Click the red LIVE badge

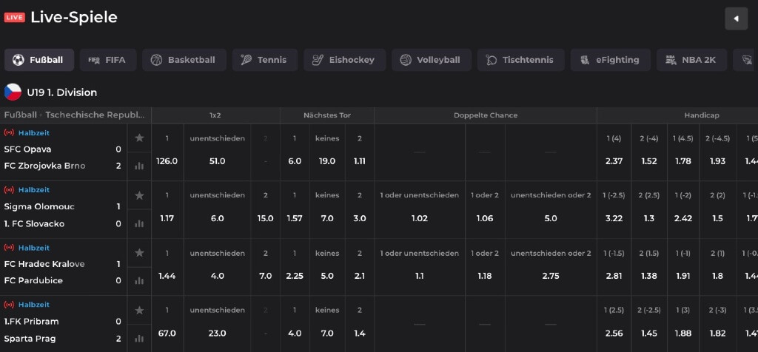(15, 18)
